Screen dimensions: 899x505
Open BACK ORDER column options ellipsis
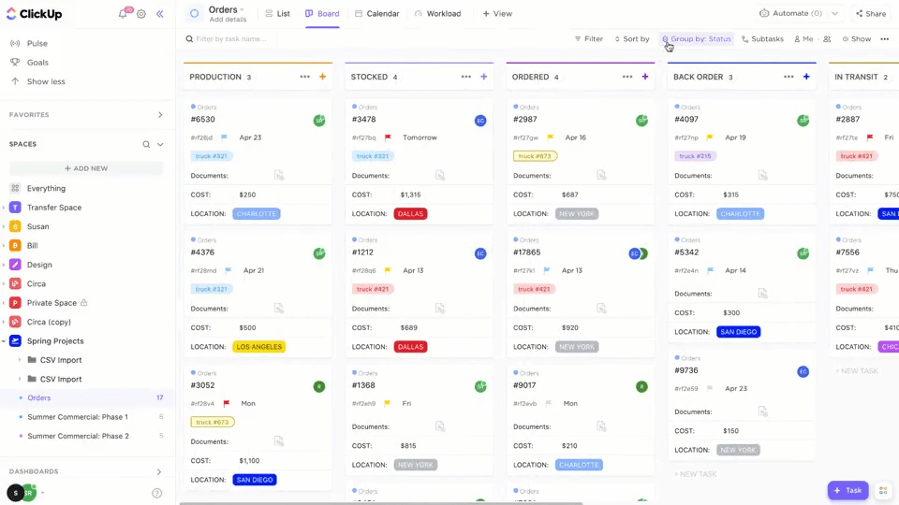(x=788, y=77)
